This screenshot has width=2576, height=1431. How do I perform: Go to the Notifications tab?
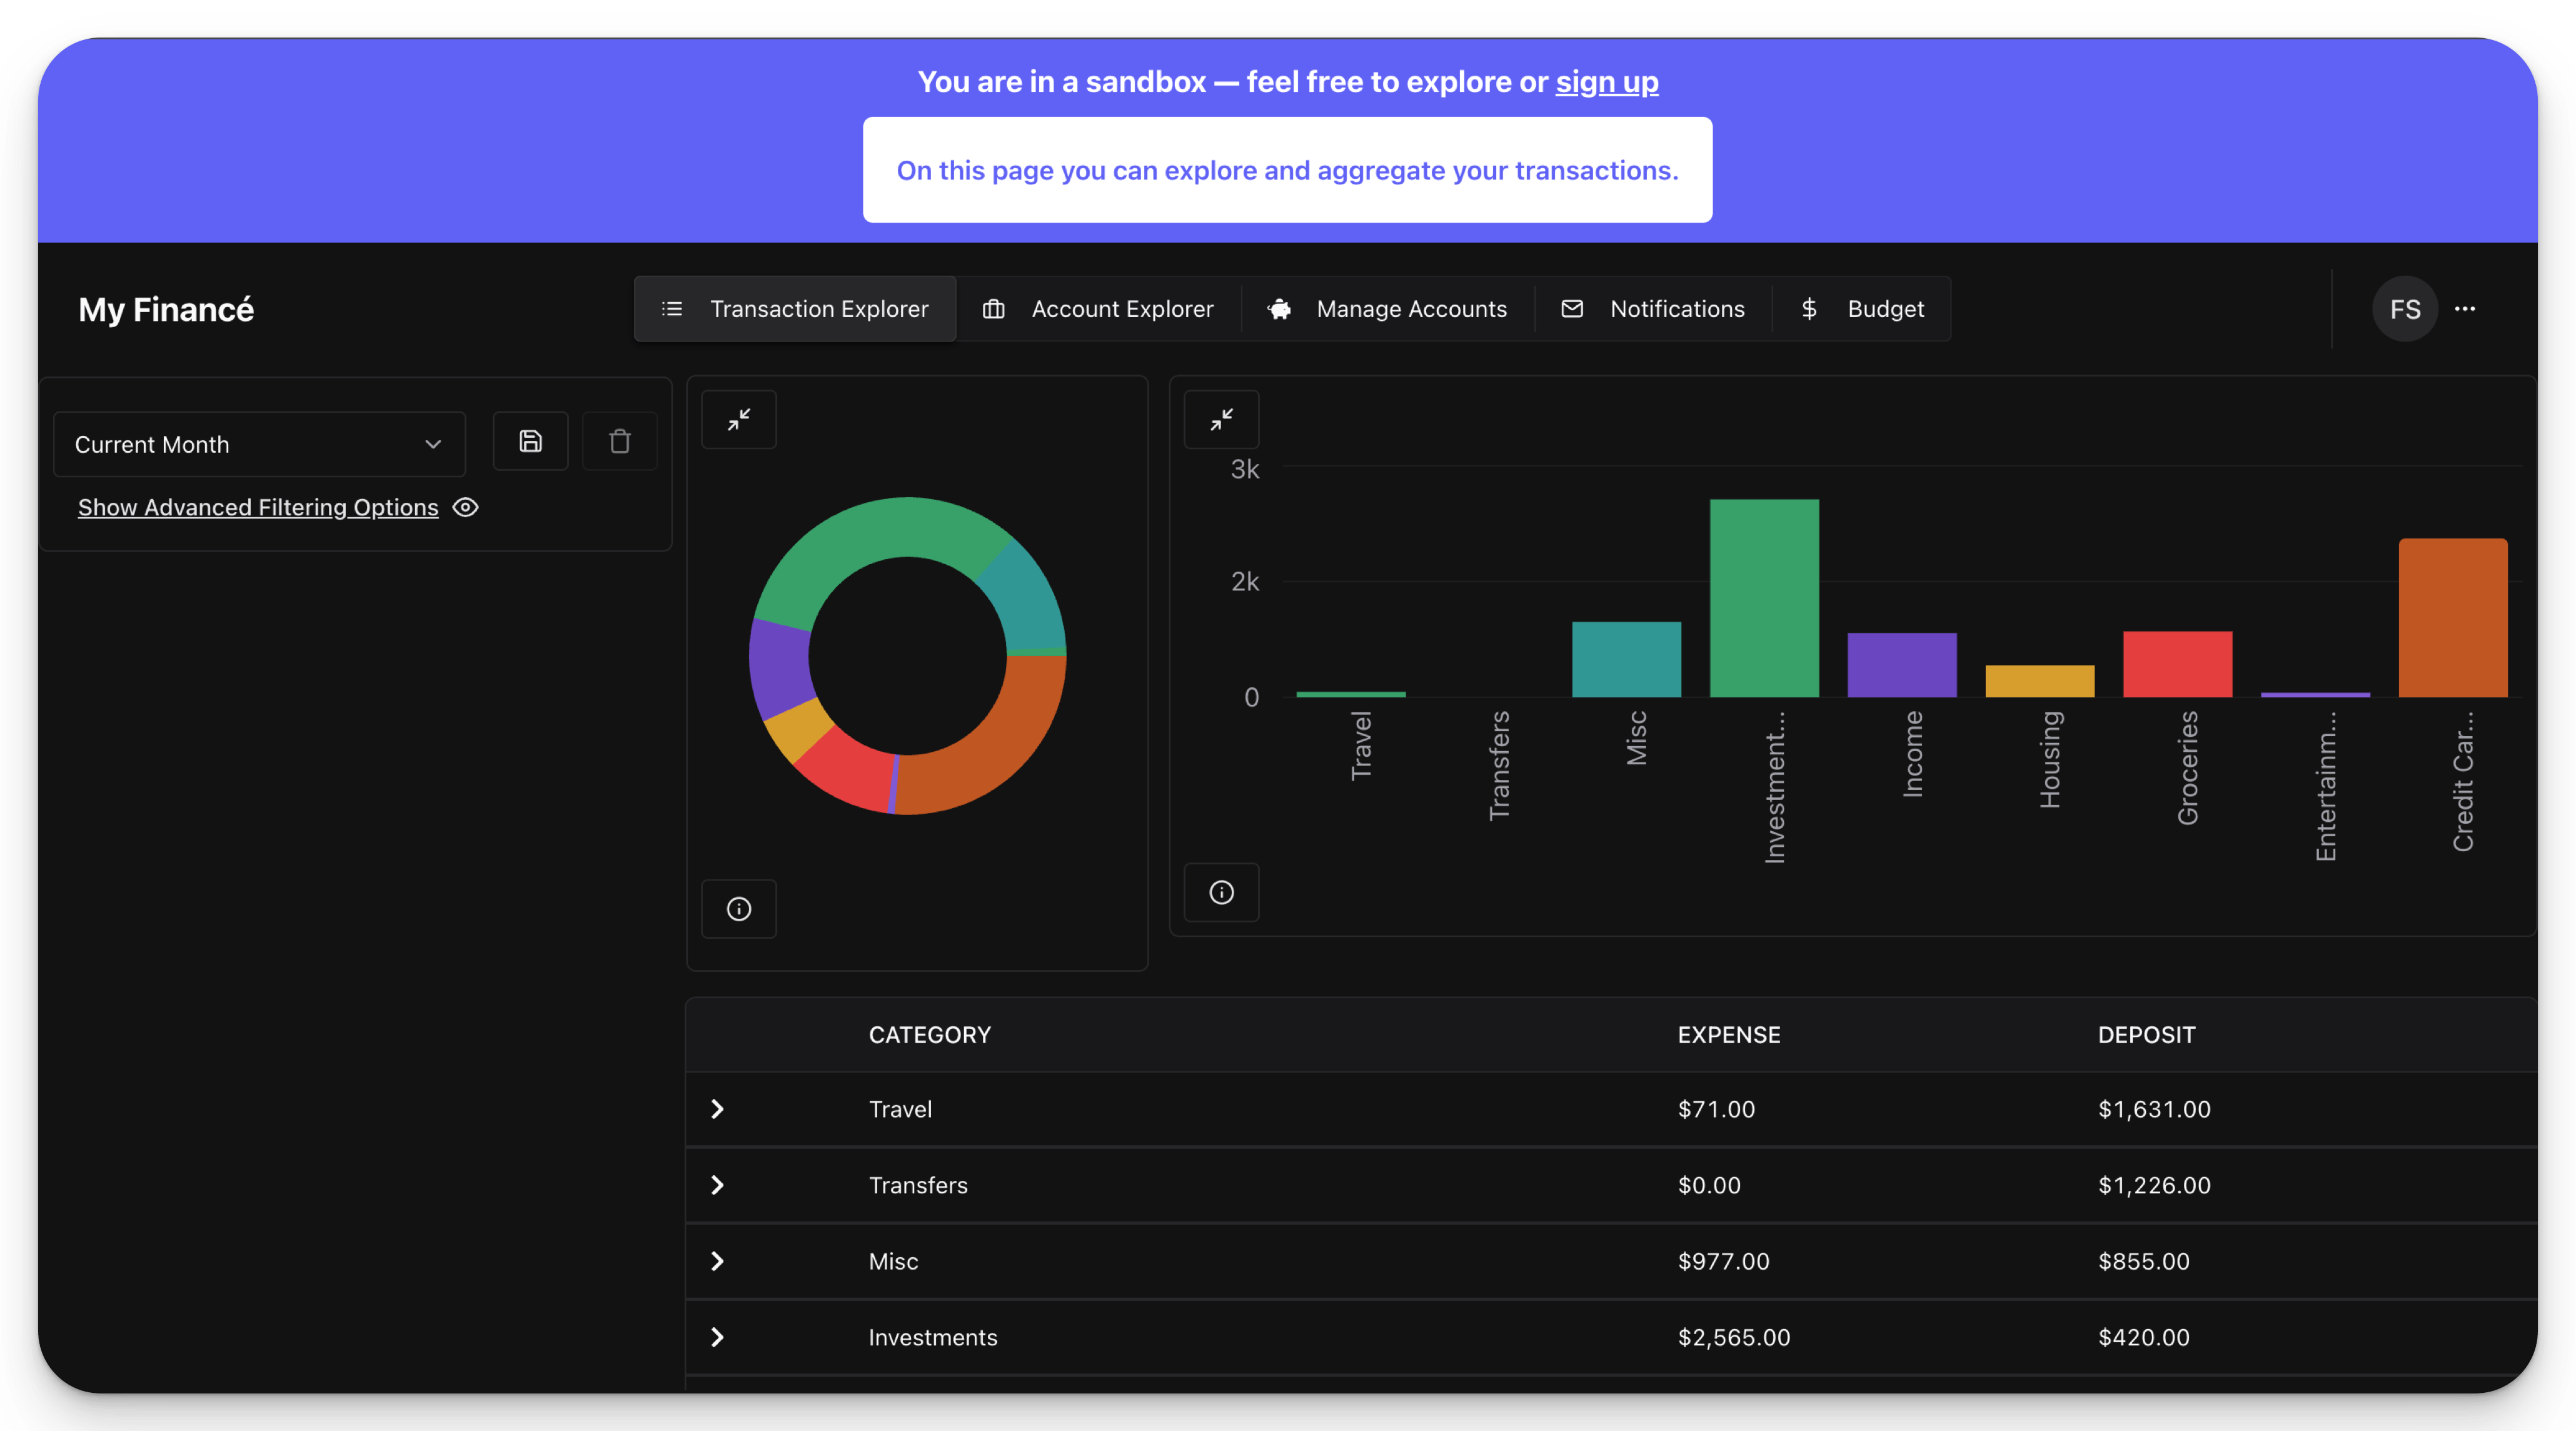point(1653,309)
